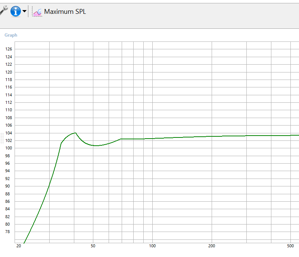This screenshot has height=257, width=299.
Task: Click the dotted panel grip handle at left edge
Action: pos(2,138)
